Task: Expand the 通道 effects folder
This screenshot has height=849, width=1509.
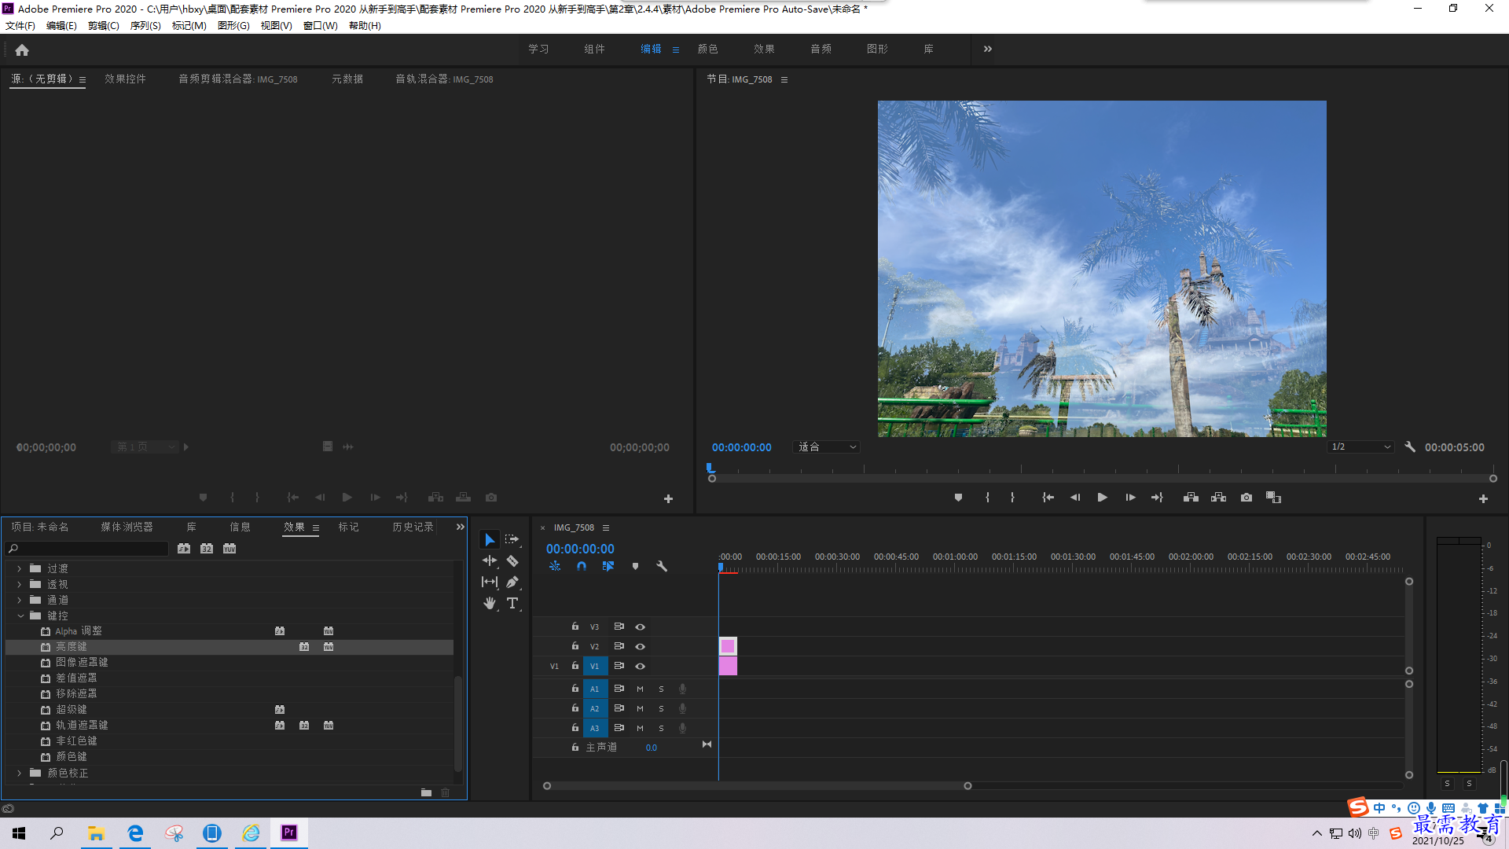Action: [20, 600]
